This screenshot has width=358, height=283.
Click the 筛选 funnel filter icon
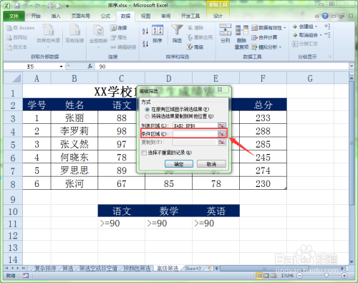177,30
